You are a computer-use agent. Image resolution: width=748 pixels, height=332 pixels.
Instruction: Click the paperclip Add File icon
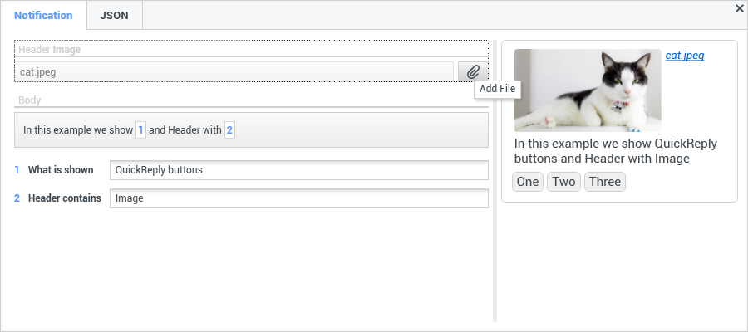(473, 72)
